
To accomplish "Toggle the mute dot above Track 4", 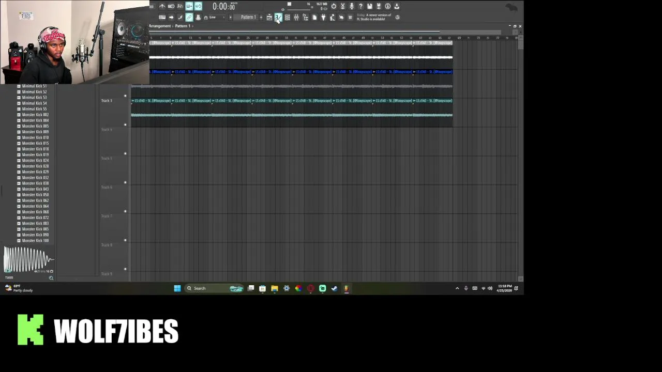I will [x=125, y=125].
